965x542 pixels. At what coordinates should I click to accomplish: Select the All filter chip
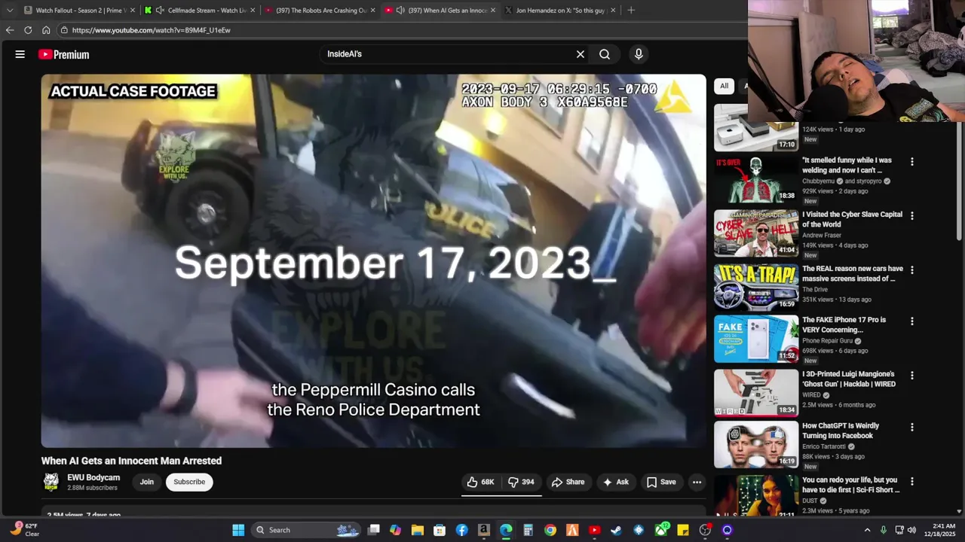tap(724, 86)
